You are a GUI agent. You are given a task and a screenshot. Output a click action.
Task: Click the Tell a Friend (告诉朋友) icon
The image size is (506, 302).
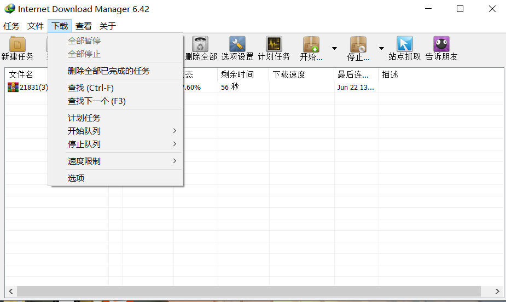click(441, 48)
